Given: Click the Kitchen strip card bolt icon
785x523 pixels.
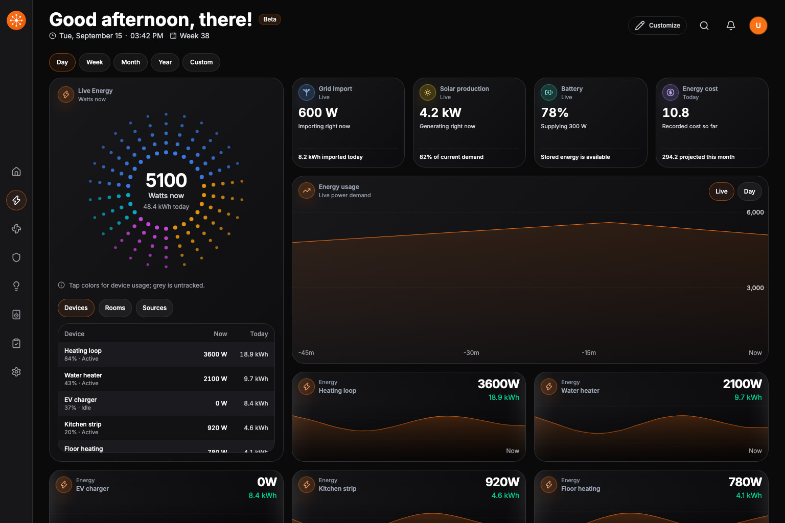Looking at the screenshot, I should point(307,485).
